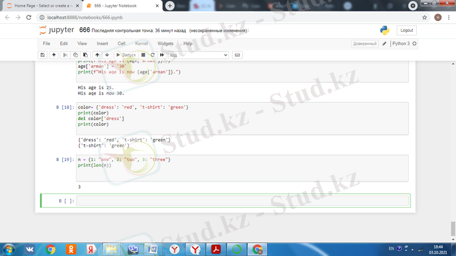
Task: Cut selected cells with scissors icon
Action: pos(65,55)
